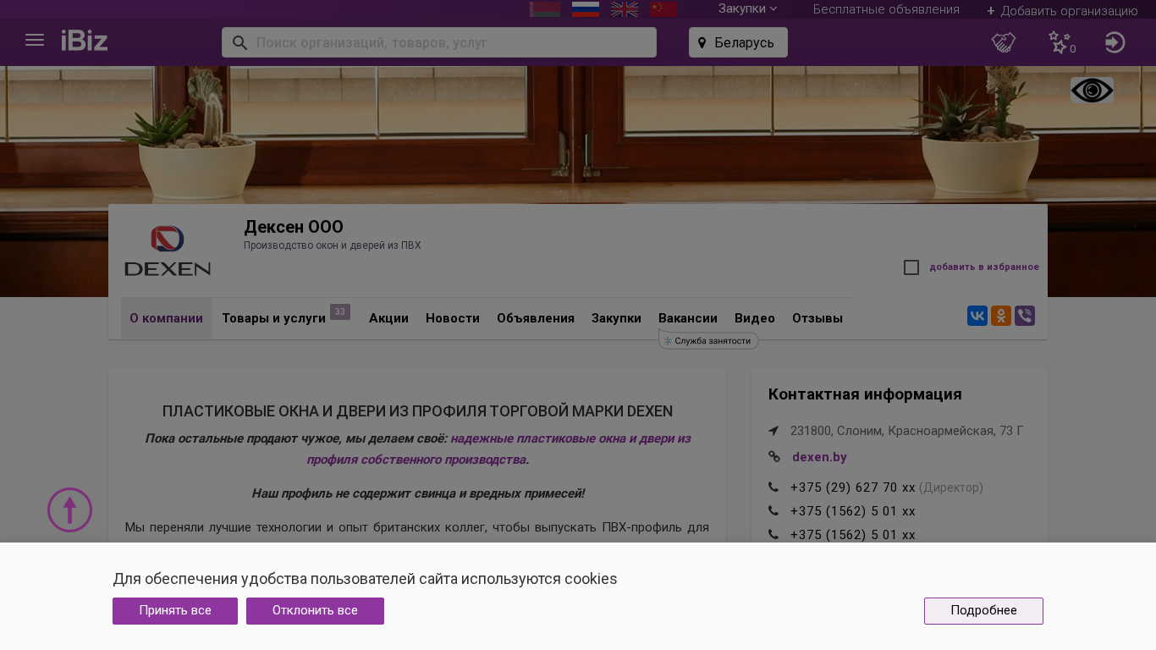Click the login arrow icon
The width and height of the screenshot is (1156, 650).
(1115, 42)
